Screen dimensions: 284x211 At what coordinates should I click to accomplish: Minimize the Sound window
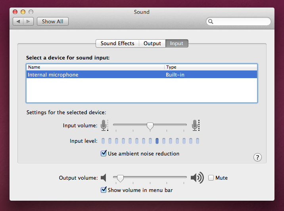click(23, 12)
